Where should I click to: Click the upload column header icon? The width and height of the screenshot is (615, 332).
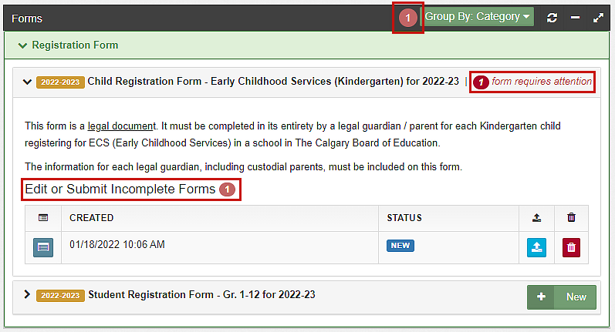[536, 218]
